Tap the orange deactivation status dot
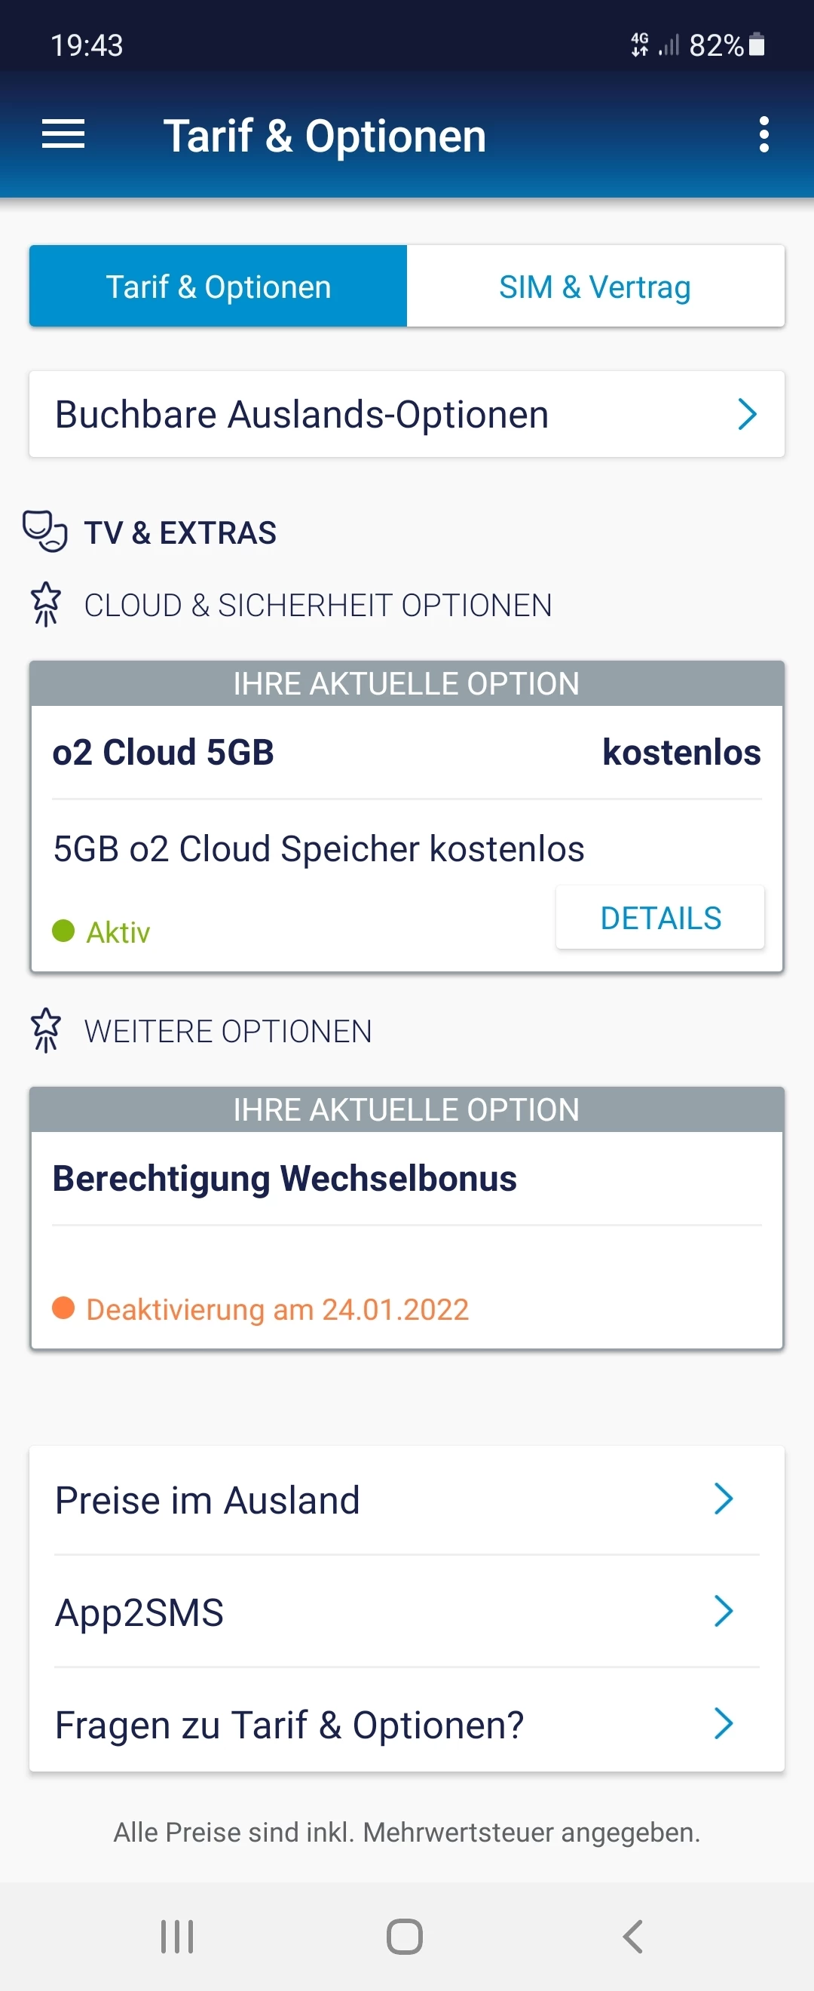Image resolution: width=814 pixels, height=1991 pixels. coord(63,1308)
